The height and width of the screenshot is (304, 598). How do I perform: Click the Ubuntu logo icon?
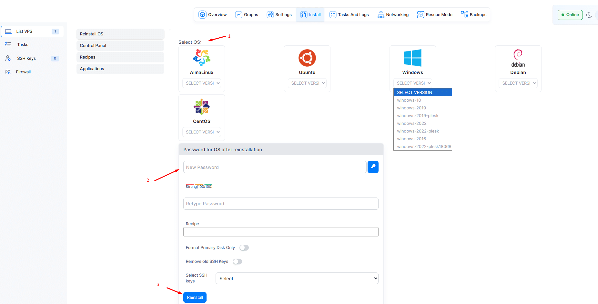307,58
